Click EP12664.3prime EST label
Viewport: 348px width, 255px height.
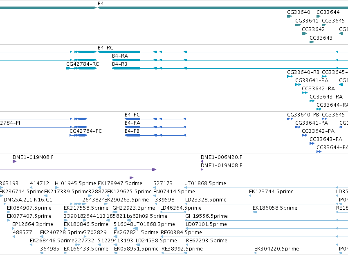(x=33, y=225)
